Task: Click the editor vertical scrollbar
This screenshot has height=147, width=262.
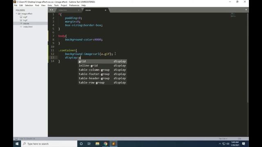Action: coord(248,58)
